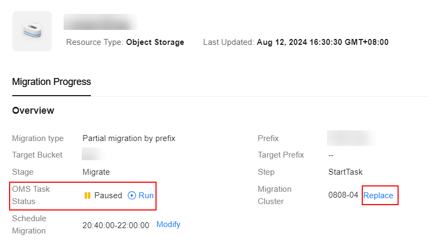
Task: Replace the migration cluster 0808-04
Action: click(x=378, y=196)
